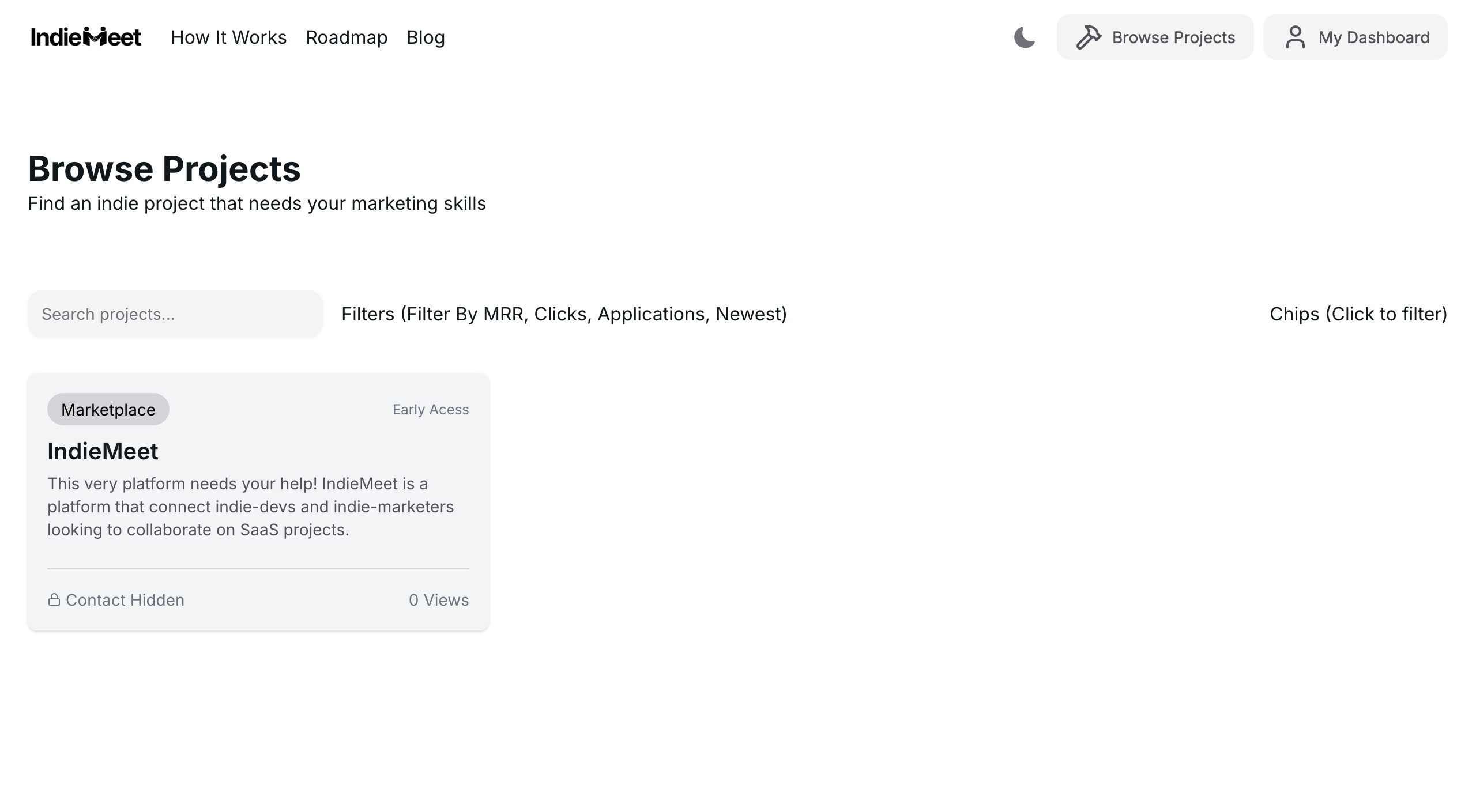
Task: Go to My Dashboard
Action: tap(1355, 36)
